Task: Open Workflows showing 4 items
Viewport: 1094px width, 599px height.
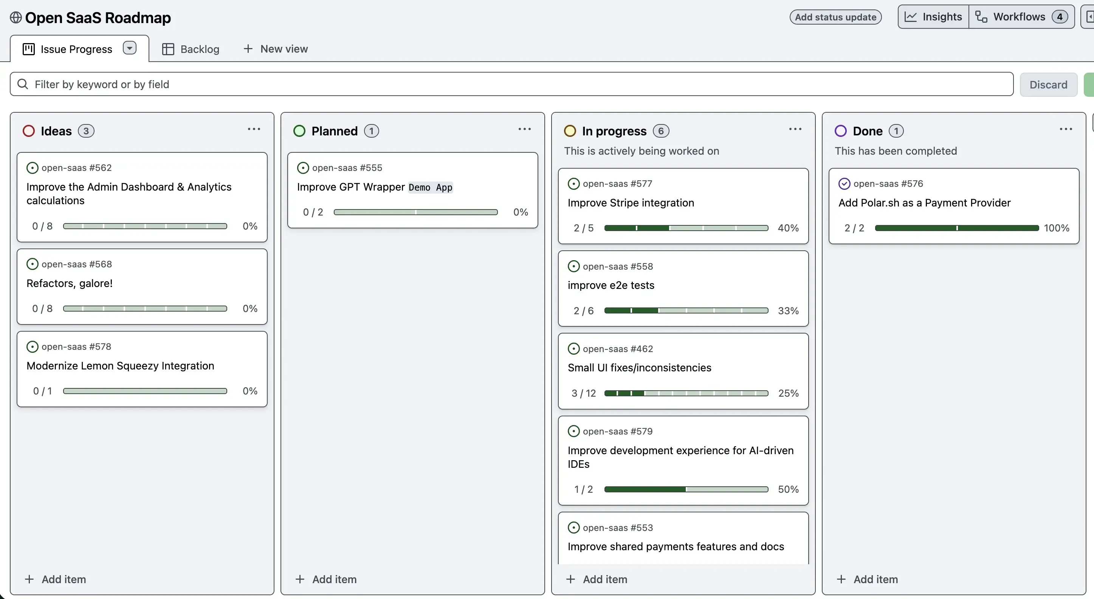Action: click(1021, 17)
